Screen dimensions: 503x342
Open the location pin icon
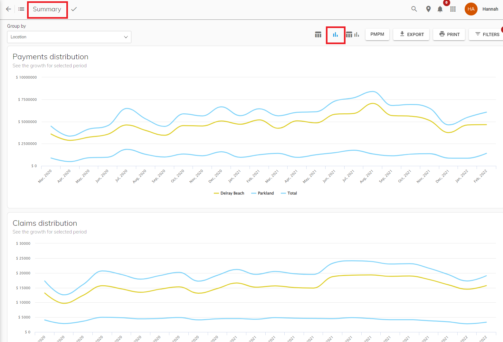(428, 9)
